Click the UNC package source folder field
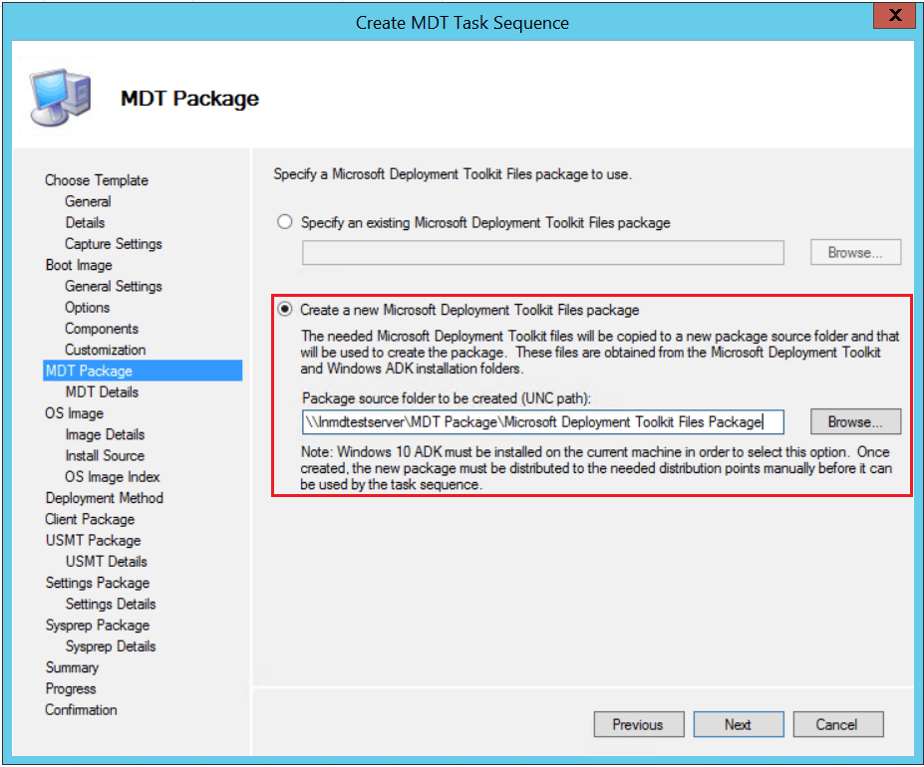 click(x=542, y=422)
